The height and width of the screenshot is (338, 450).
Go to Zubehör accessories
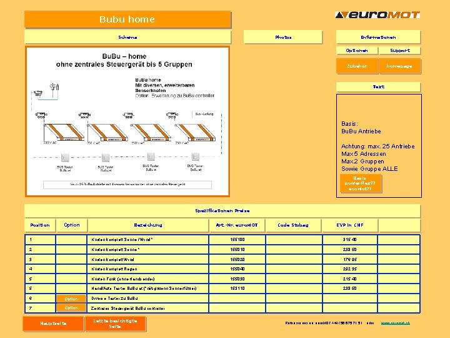[357, 66]
